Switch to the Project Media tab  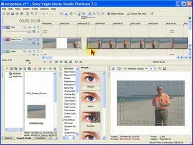tap(24, 138)
